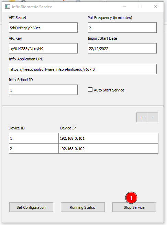Image resolution: width=167 pixels, height=225 pixels.
Task: Enable the Auto Start Service checkbox
Action: [90, 90]
